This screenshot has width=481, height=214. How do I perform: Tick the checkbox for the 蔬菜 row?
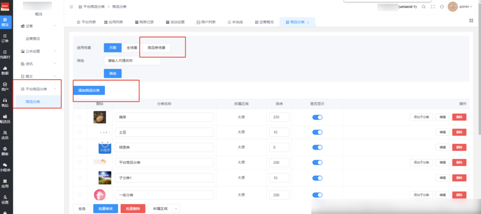tap(80, 117)
